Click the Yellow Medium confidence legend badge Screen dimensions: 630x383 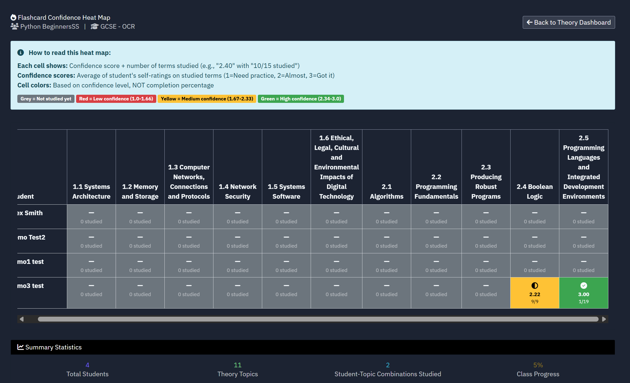pyautogui.click(x=207, y=99)
